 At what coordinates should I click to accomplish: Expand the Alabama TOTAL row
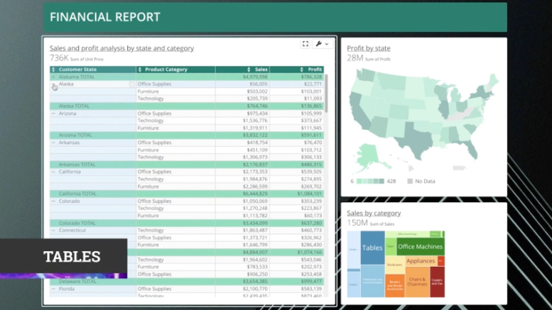[x=53, y=77]
